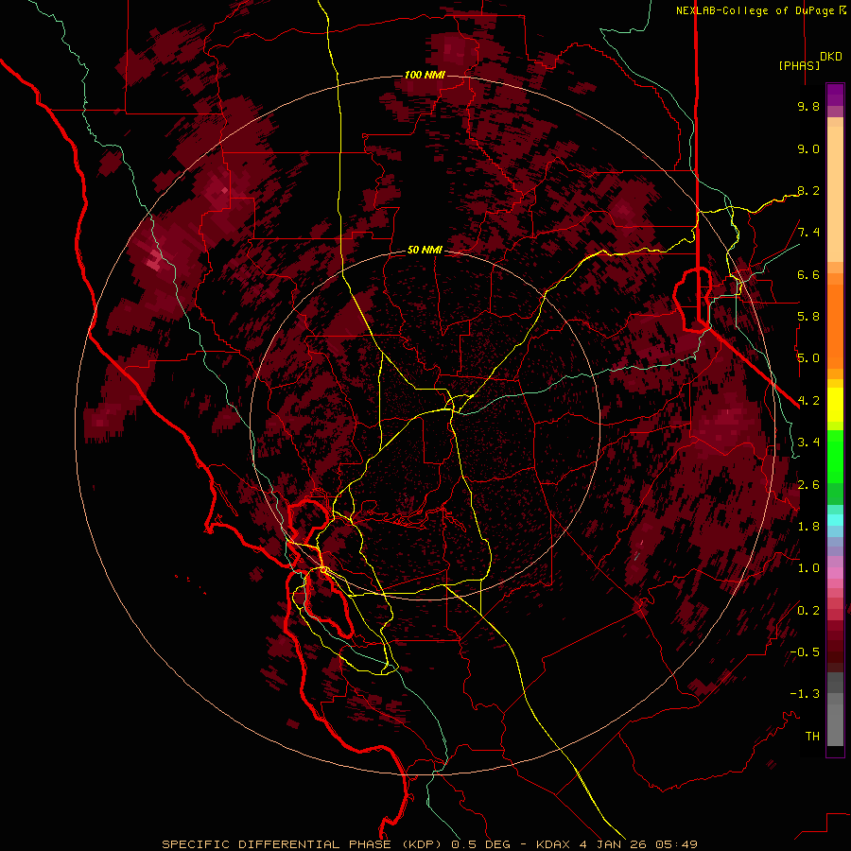Click the 5.0 scale value
851x851 pixels.
(x=808, y=358)
